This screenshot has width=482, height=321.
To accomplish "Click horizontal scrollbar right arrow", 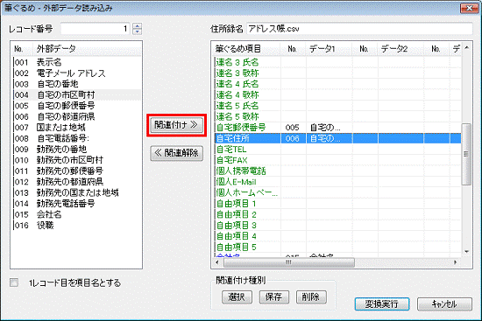I will coord(456,262).
